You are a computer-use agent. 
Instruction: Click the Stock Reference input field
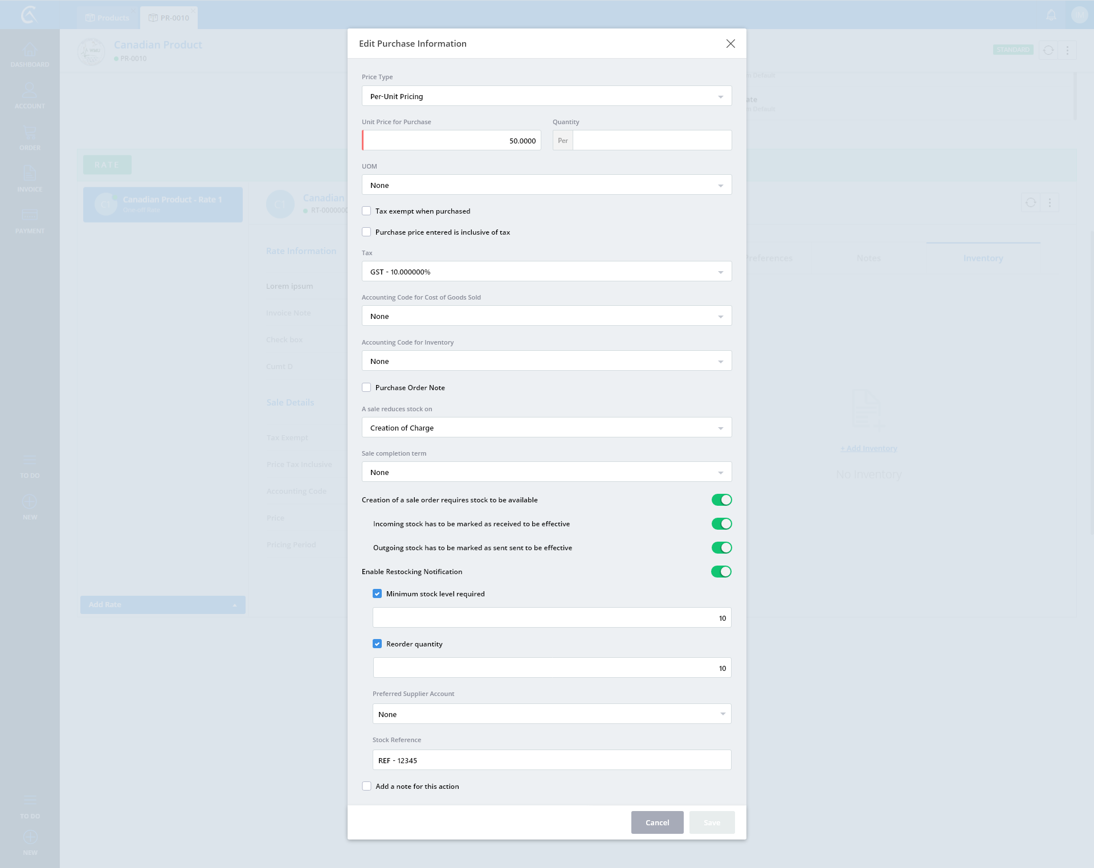click(x=552, y=760)
